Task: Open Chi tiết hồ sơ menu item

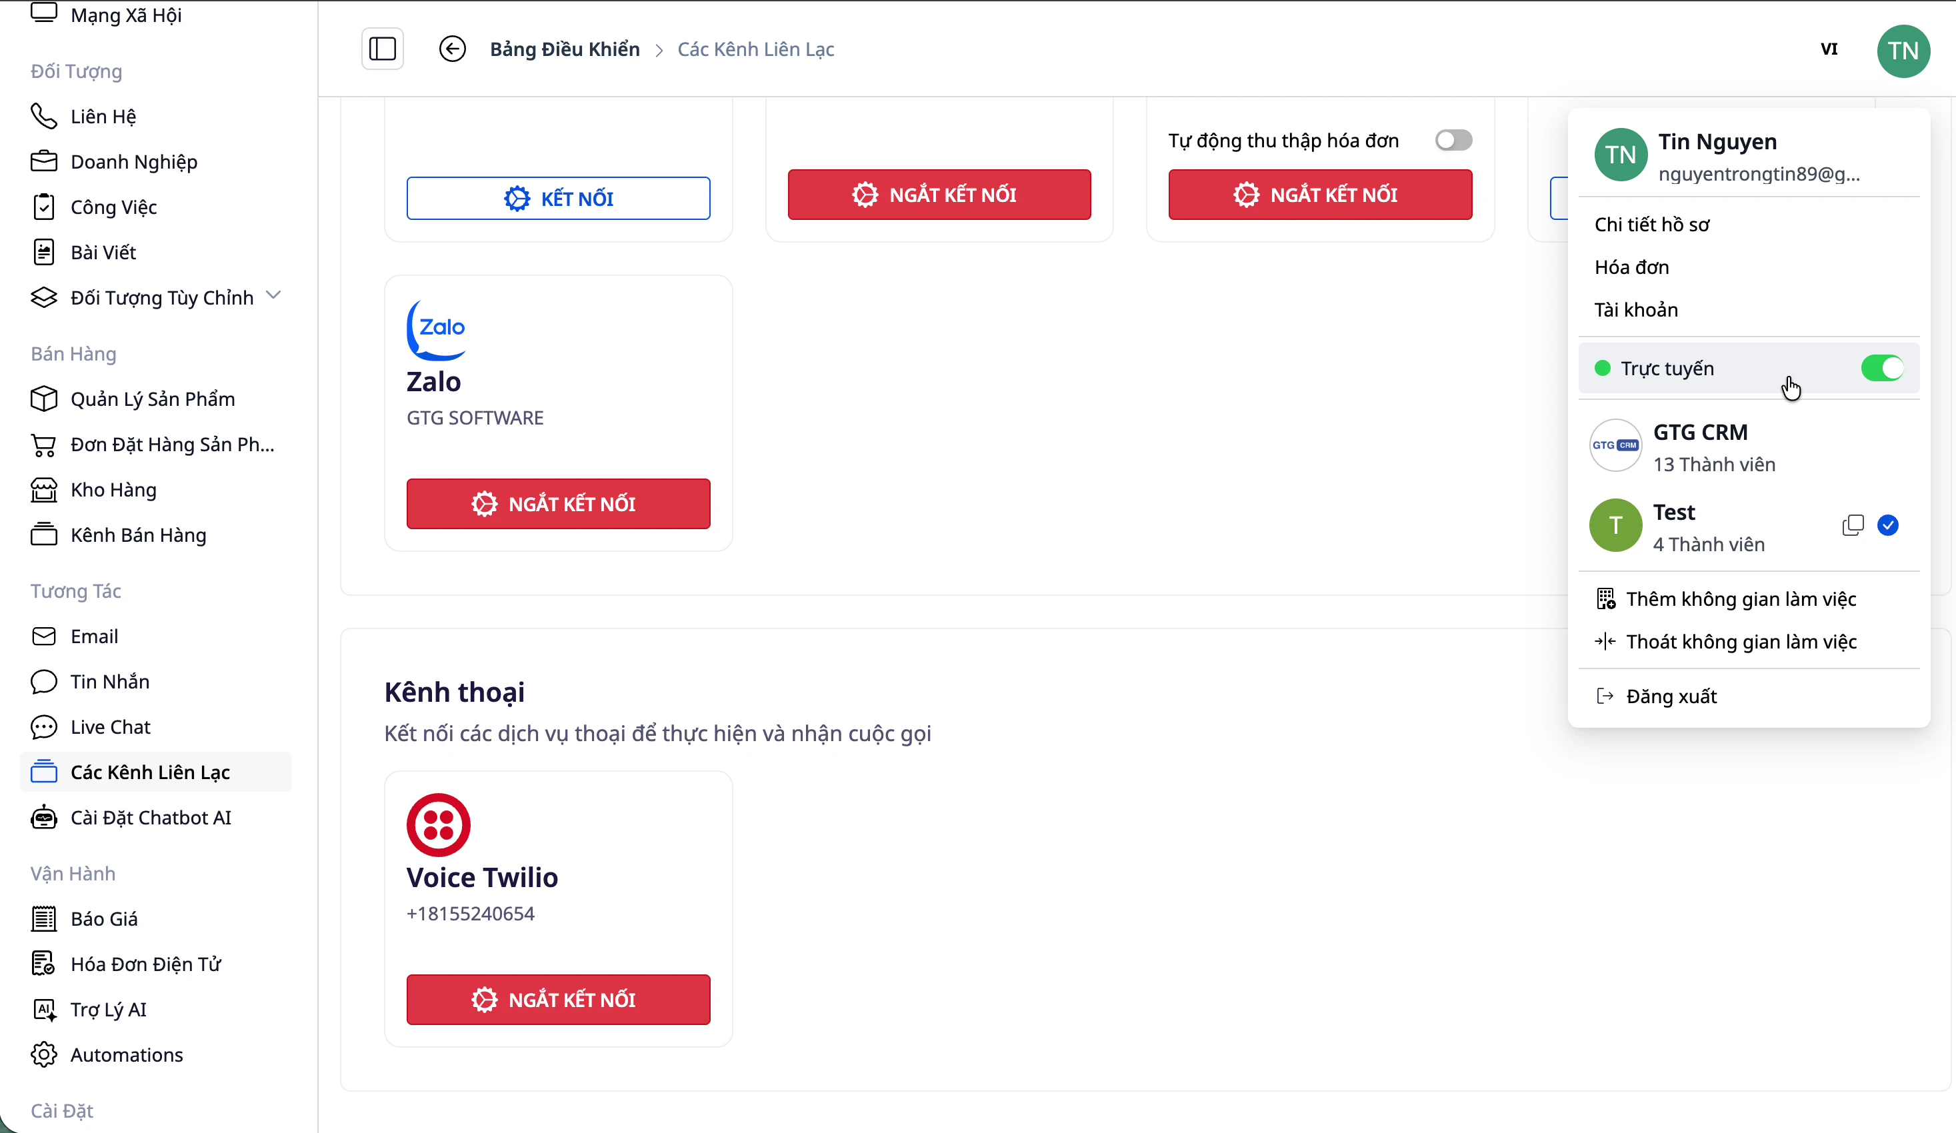Action: click(1652, 225)
